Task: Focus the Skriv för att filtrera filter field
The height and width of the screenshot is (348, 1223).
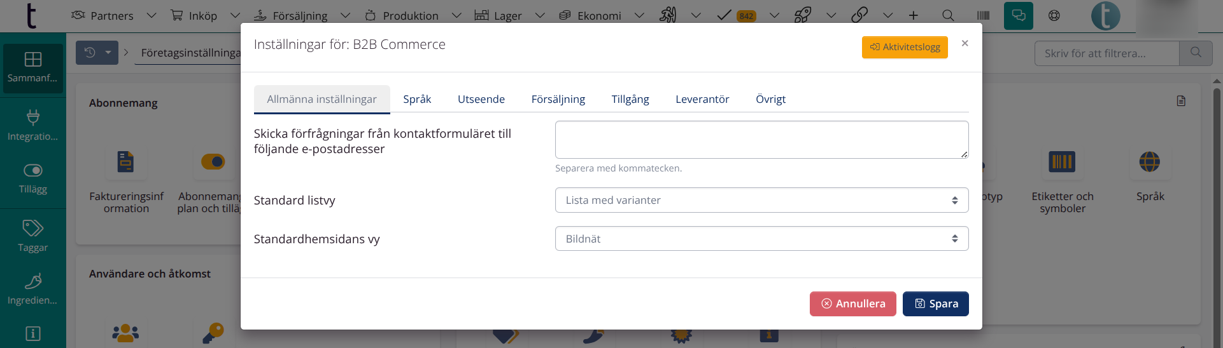Action: [1107, 53]
